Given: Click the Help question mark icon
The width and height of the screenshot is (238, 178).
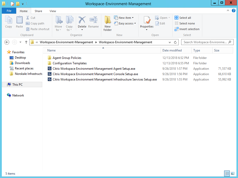Looking at the screenshot, I should point(233,11).
